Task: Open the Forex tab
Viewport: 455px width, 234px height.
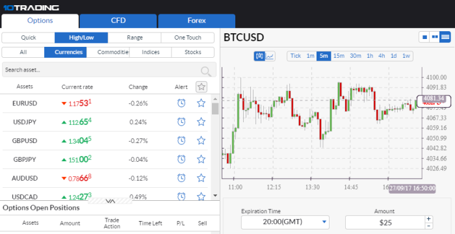Action: click(x=196, y=21)
